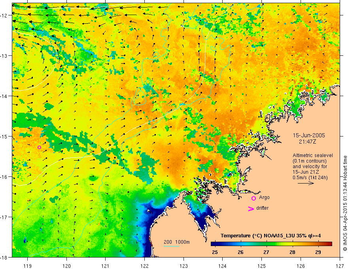Click the IMOS copyright timestamp text
The image size is (348, 269).
345,203
